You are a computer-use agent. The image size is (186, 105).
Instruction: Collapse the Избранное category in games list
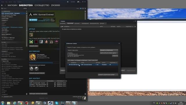[x=2, y=11]
